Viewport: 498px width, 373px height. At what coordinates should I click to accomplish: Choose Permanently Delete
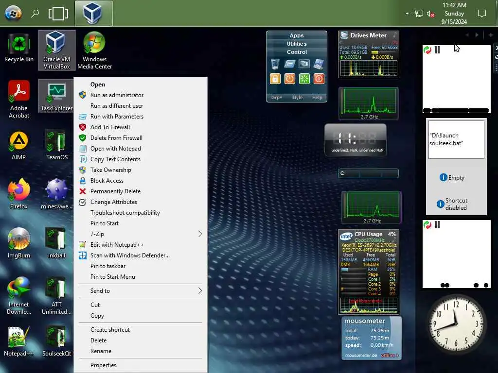pyautogui.click(x=141, y=191)
